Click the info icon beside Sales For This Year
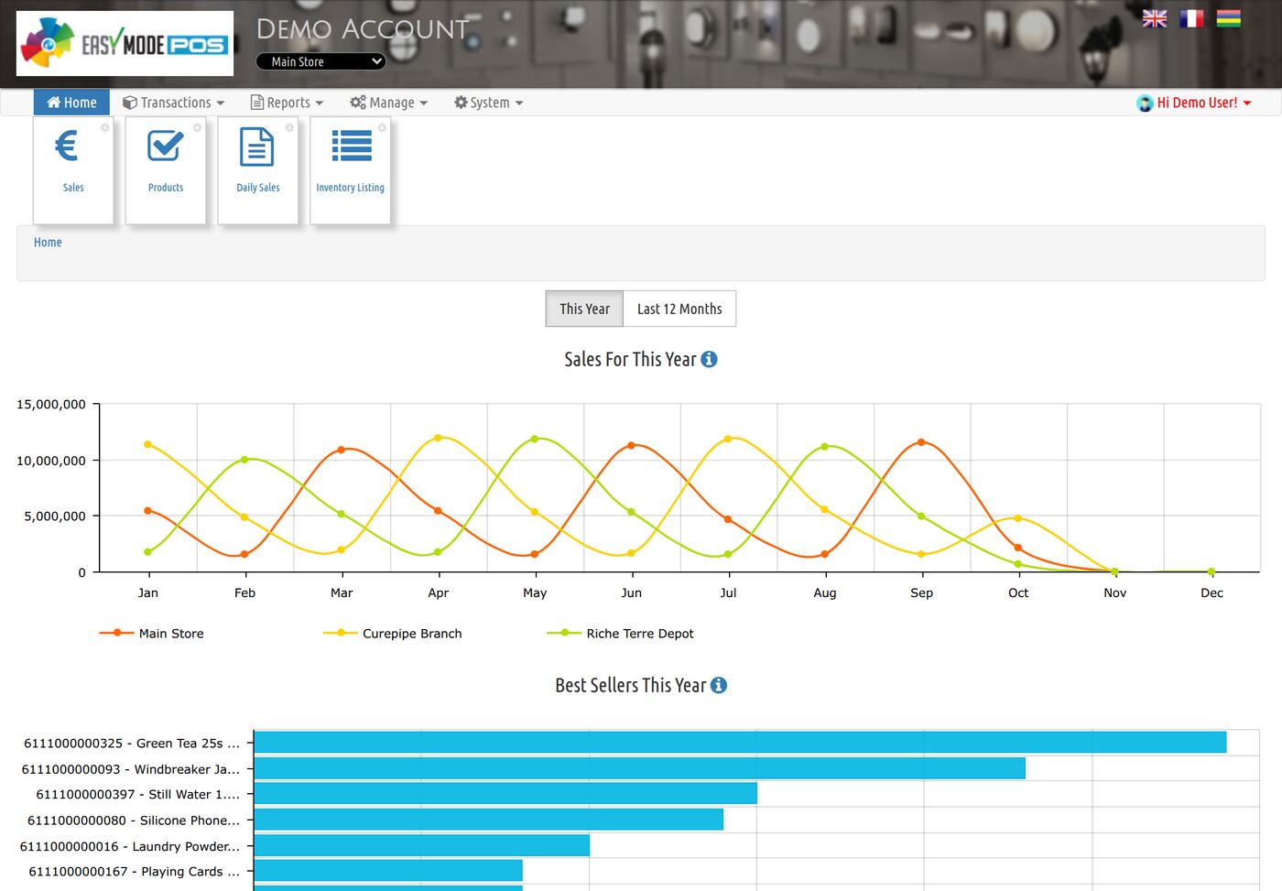Image resolution: width=1282 pixels, height=891 pixels. coord(709,360)
